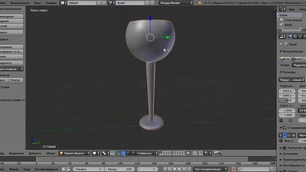Open the viewport shading mode selector
306x172 pixels.
(96, 153)
